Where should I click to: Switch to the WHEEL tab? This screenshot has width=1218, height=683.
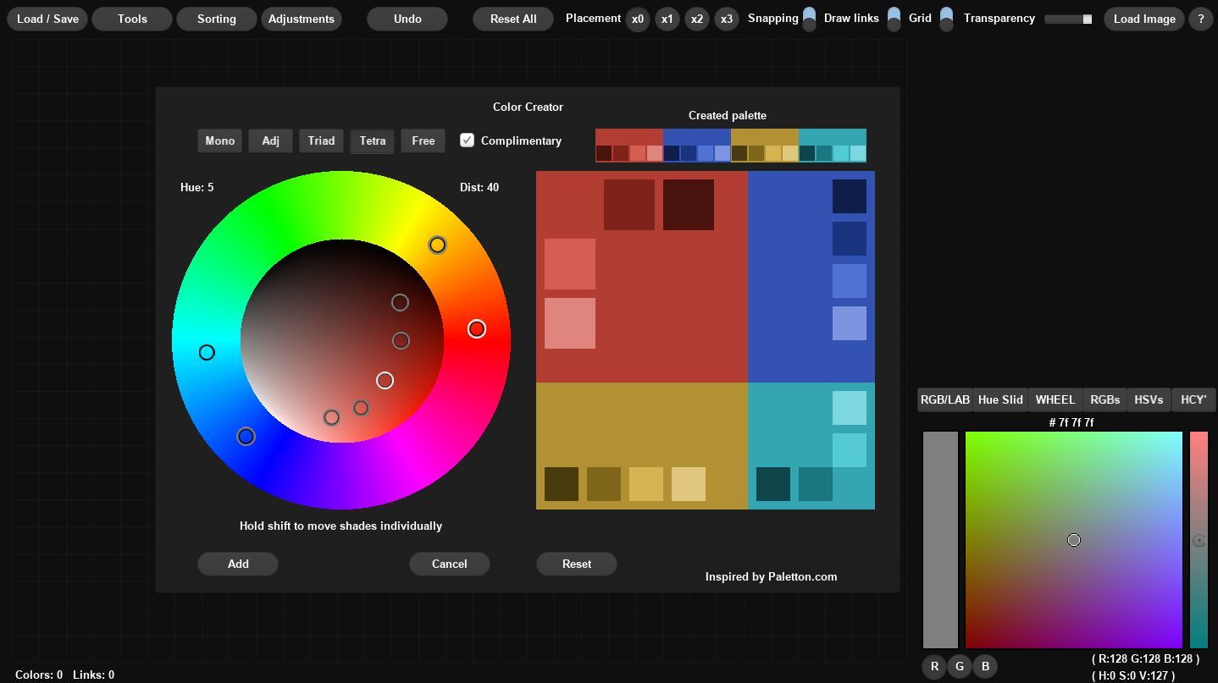(x=1055, y=399)
